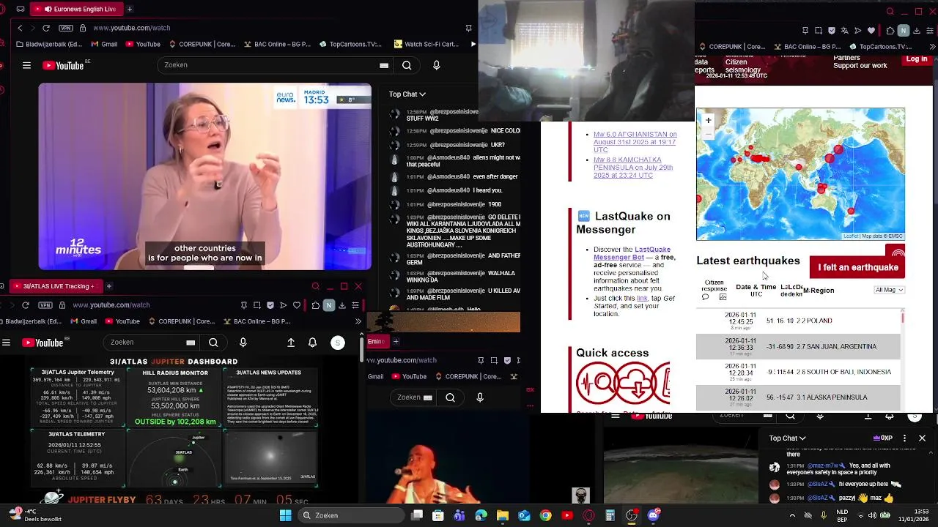Switch to the 3I/ATLAS LIVE Tracking tab
This screenshot has height=527, width=938.
tap(55, 286)
